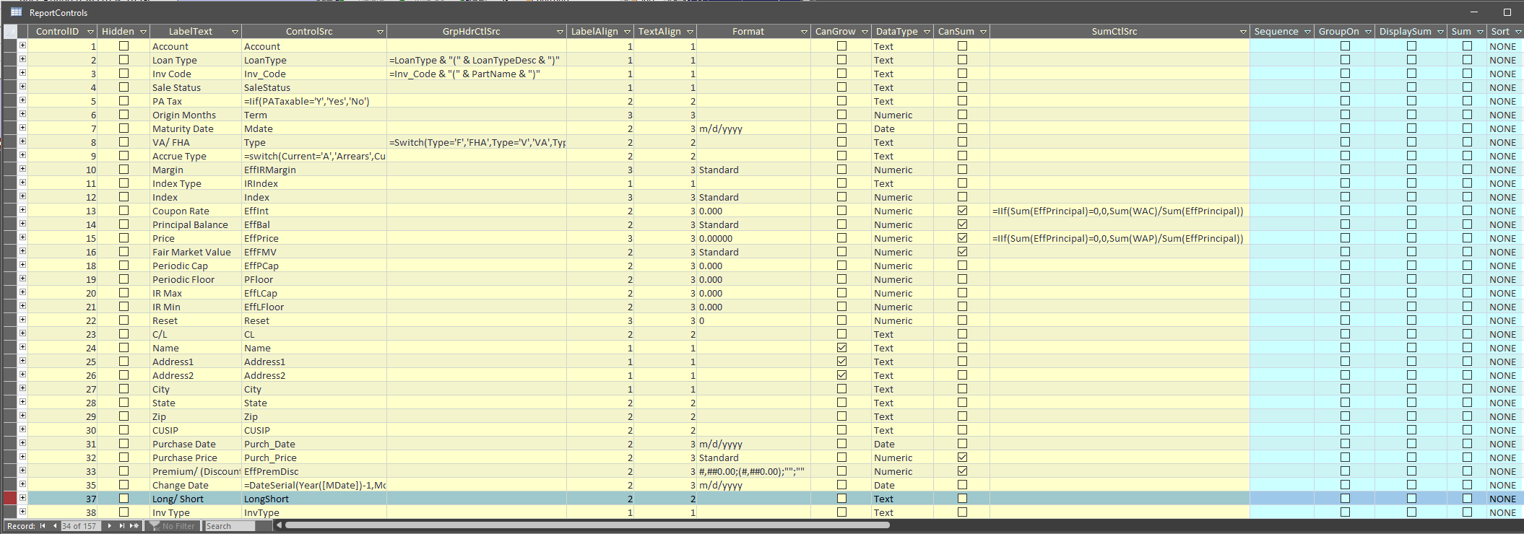The width and height of the screenshot is (1524, 534).
Task: Click the record Search box
Action: click(230, 526)
